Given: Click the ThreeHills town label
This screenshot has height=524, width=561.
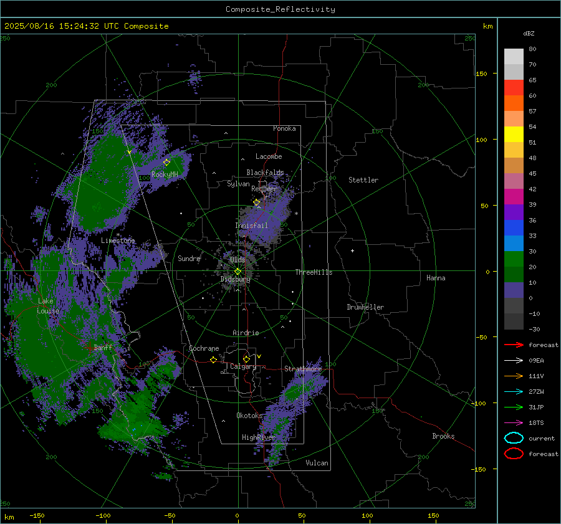Looking at the screenshot, I should (314, 272).
